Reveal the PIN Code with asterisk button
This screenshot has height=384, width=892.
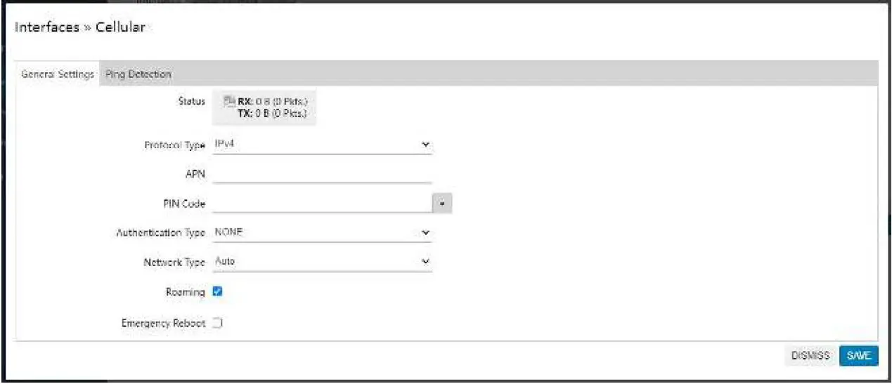pyautogui.click(x=442, y=204)
